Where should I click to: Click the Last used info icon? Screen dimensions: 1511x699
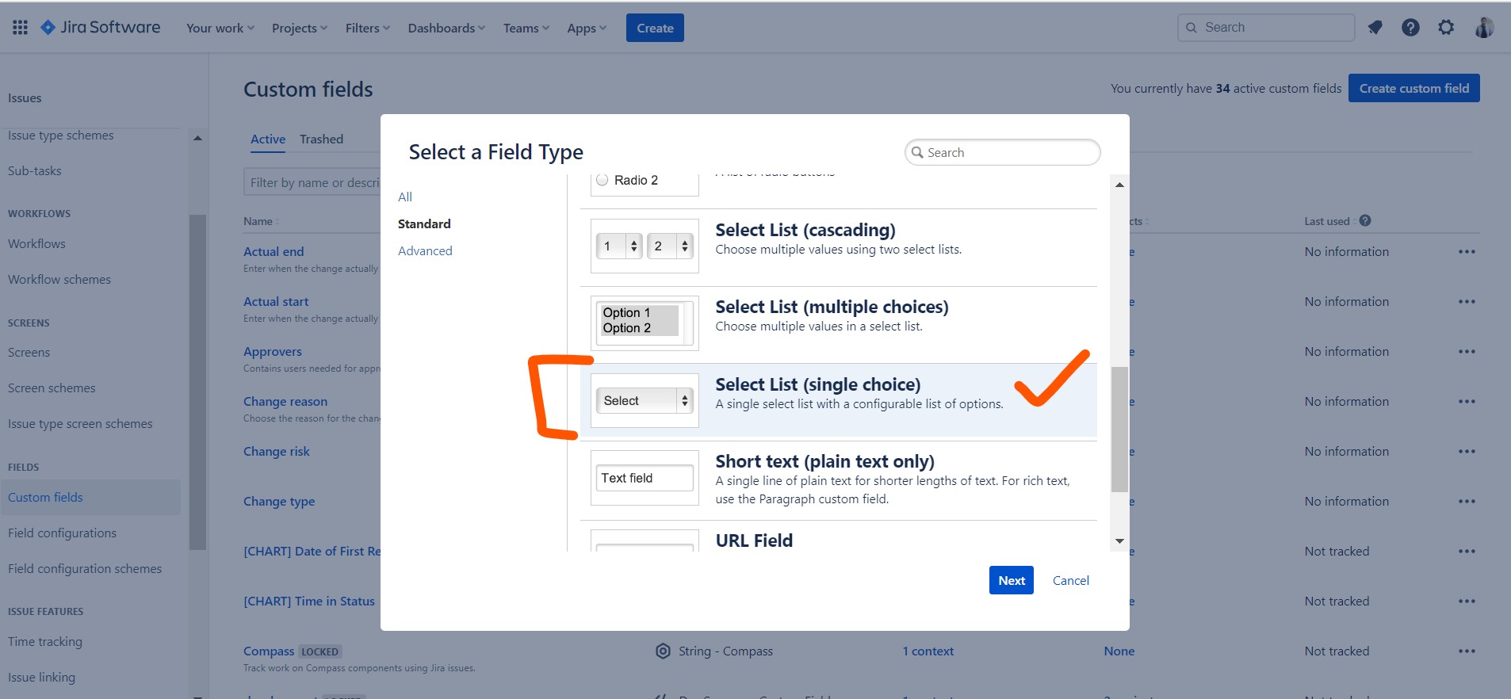pos(1365,221)
